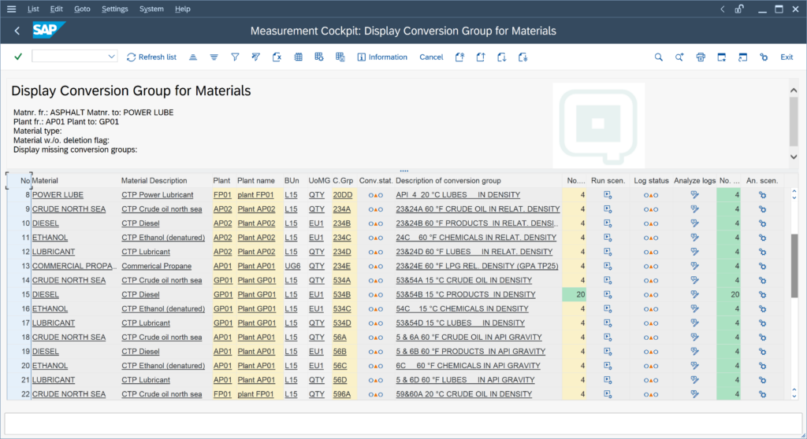Click the Exit button

(x=787, y=57)
